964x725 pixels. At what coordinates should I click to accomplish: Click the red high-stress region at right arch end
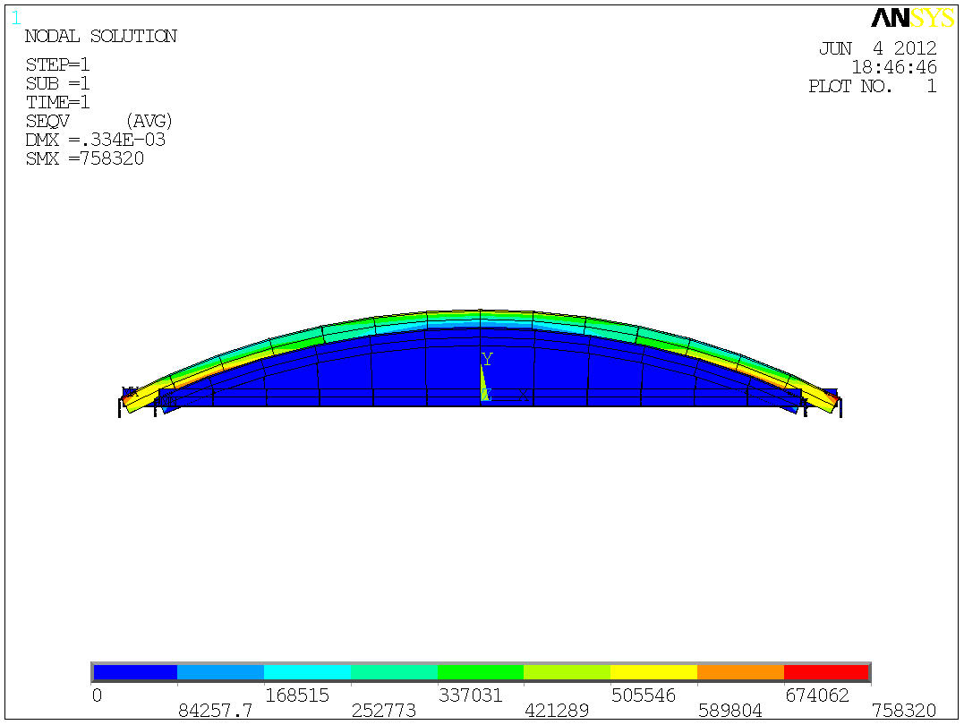pos(834,400)
